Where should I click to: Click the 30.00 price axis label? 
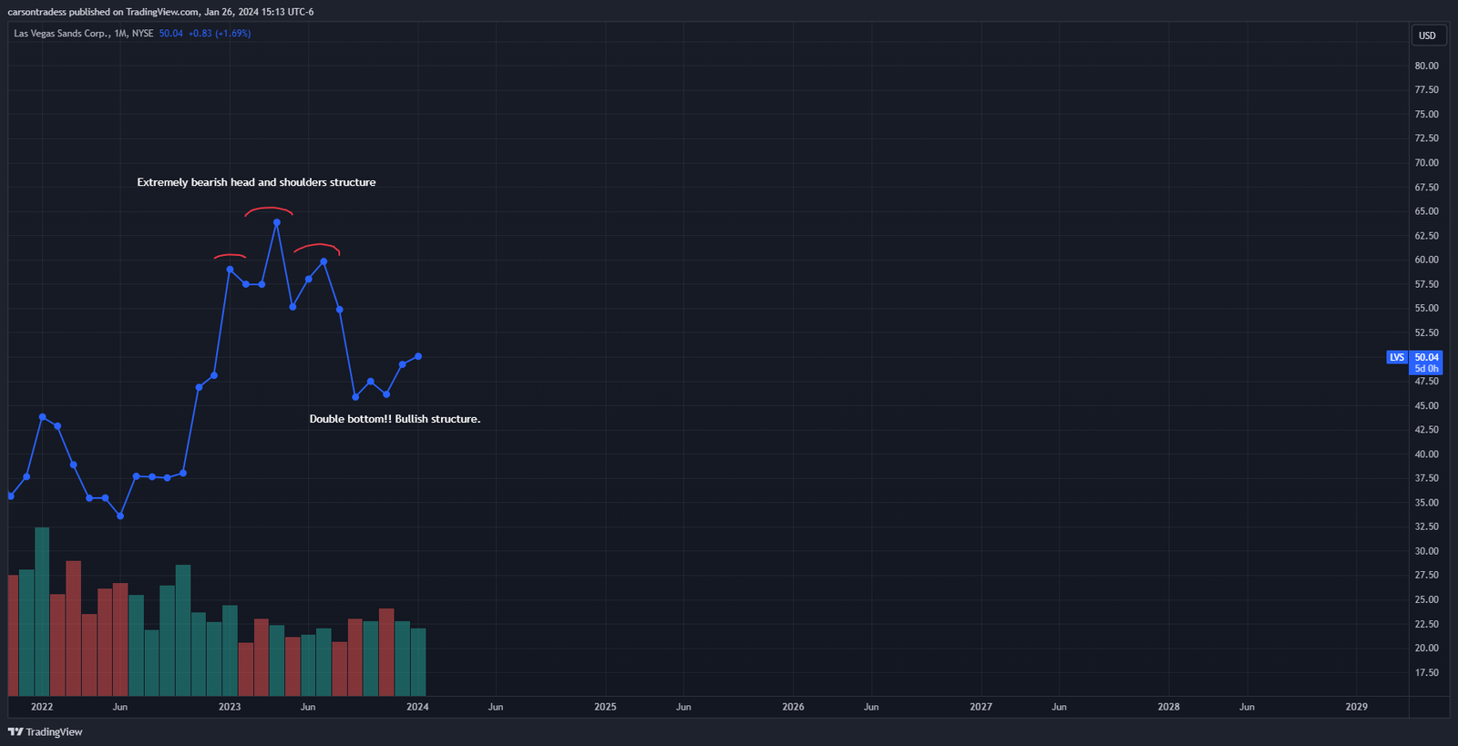(1426, 551)
